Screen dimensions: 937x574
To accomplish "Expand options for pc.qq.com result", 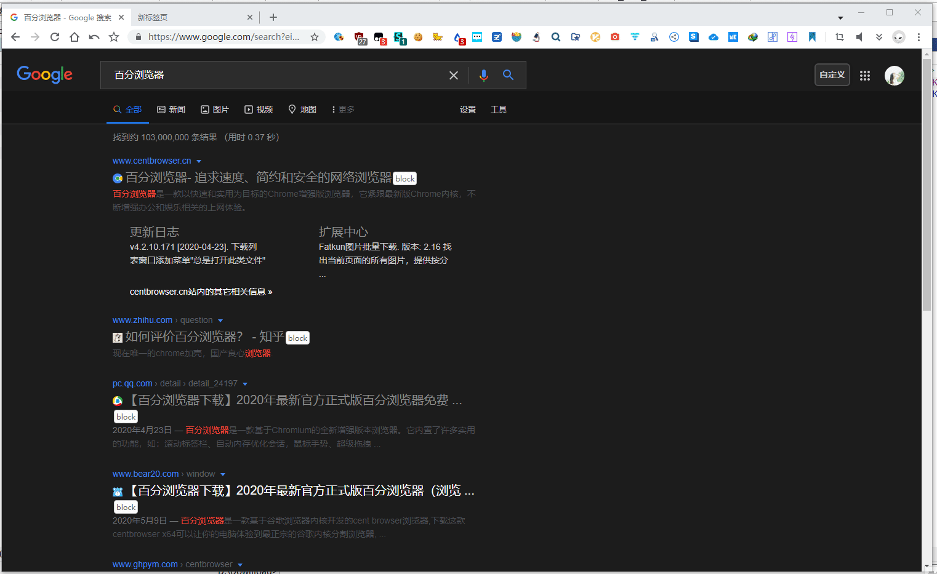I will tap(245, 384).
